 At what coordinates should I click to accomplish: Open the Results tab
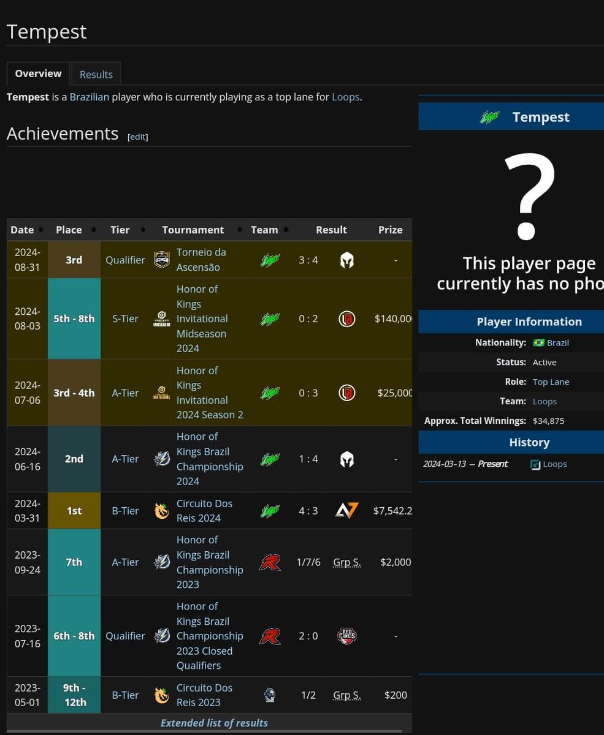point(96,74)
